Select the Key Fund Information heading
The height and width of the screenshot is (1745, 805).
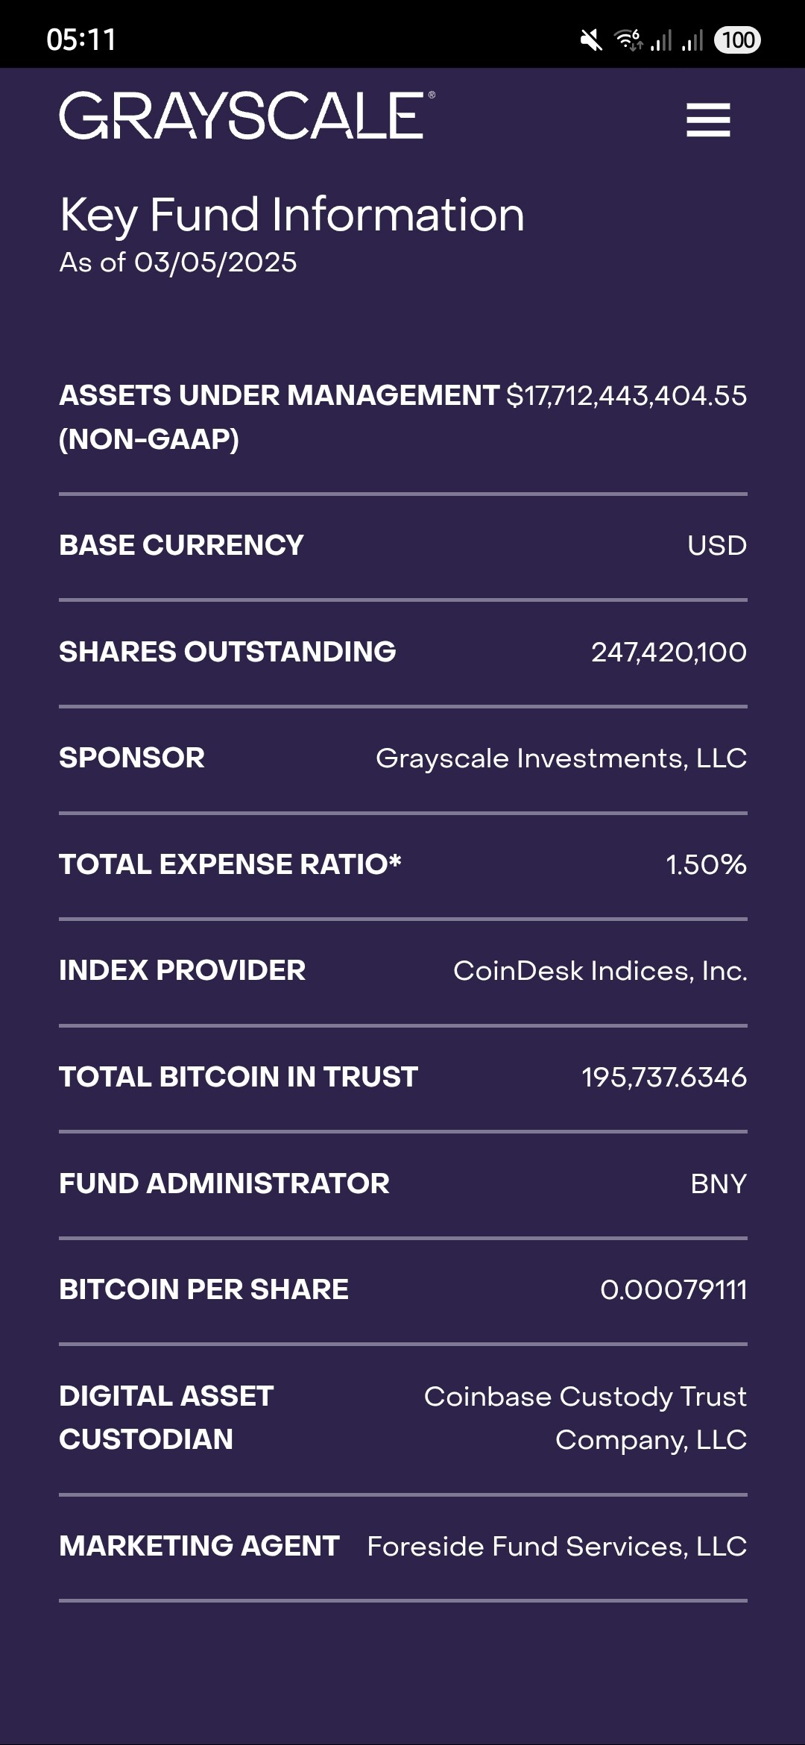[x=292, y=215]
